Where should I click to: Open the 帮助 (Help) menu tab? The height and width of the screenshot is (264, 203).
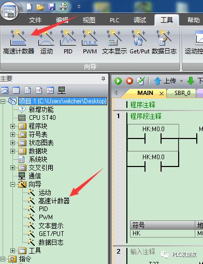pos(194,20)
